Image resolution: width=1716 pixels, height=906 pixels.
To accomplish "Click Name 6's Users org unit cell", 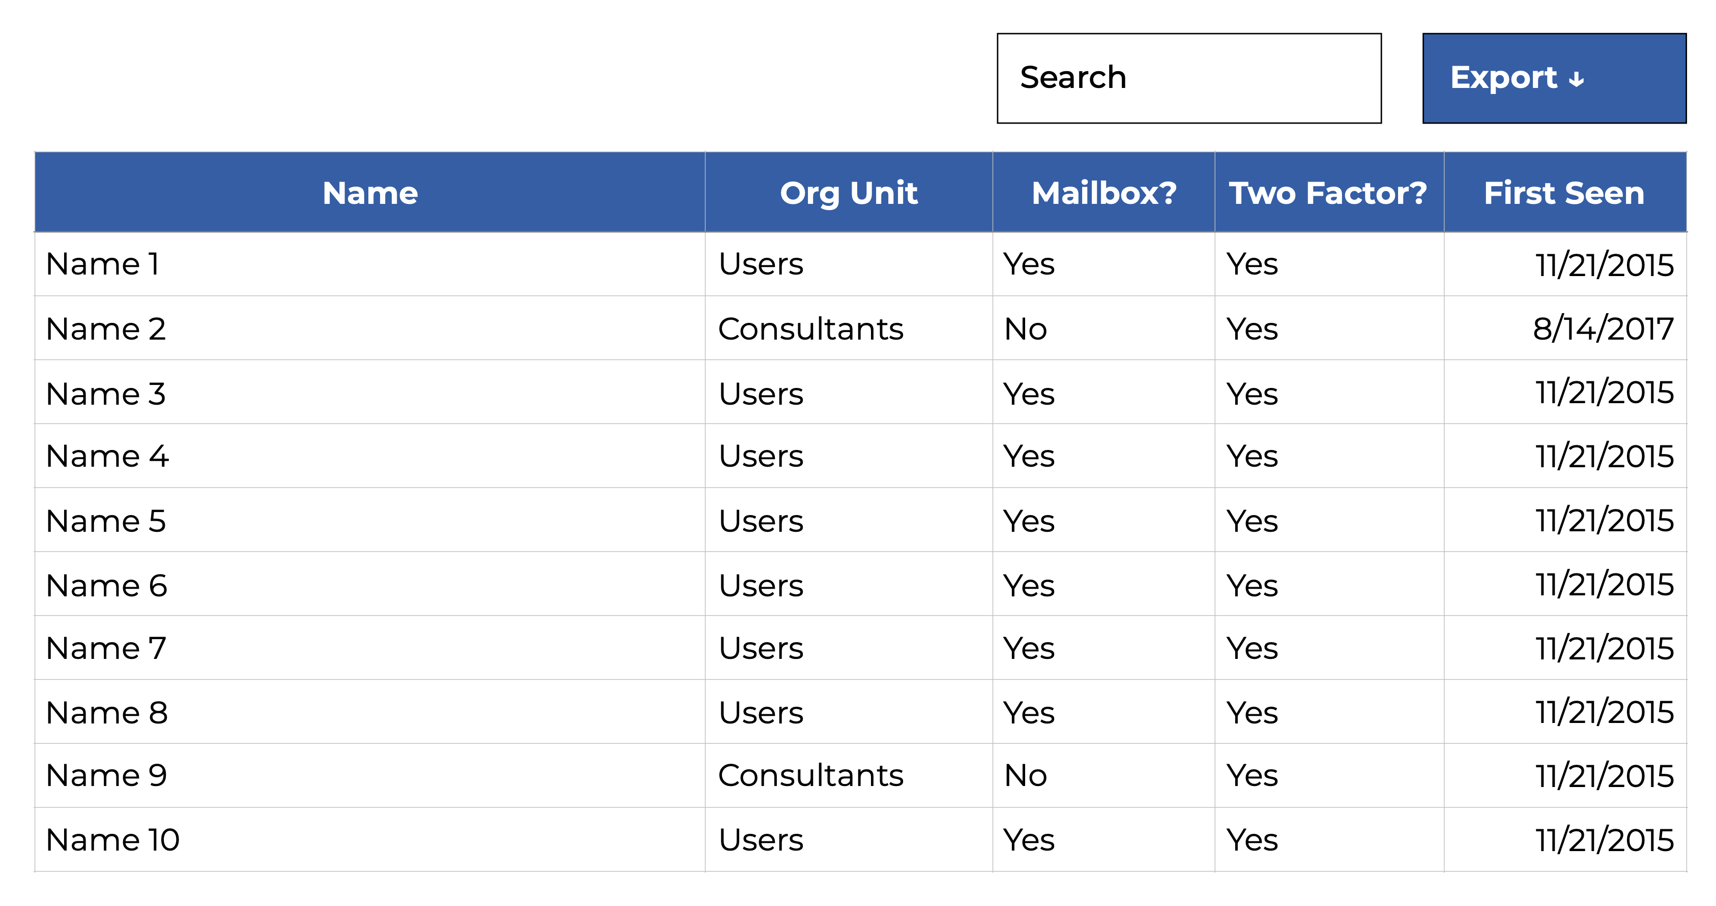I will pyautogui.click(x=761, y=586).
